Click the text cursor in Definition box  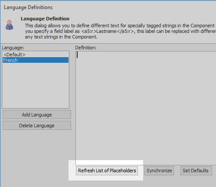coord(77,55)
